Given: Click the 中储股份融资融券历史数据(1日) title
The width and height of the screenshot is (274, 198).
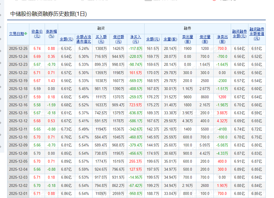Looking at the screenshot, I should tap(49, 14).
